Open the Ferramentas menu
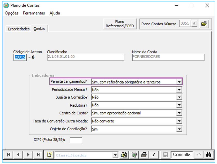 coord(34,13)
